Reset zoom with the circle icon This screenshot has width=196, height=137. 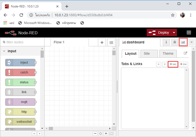100,134
